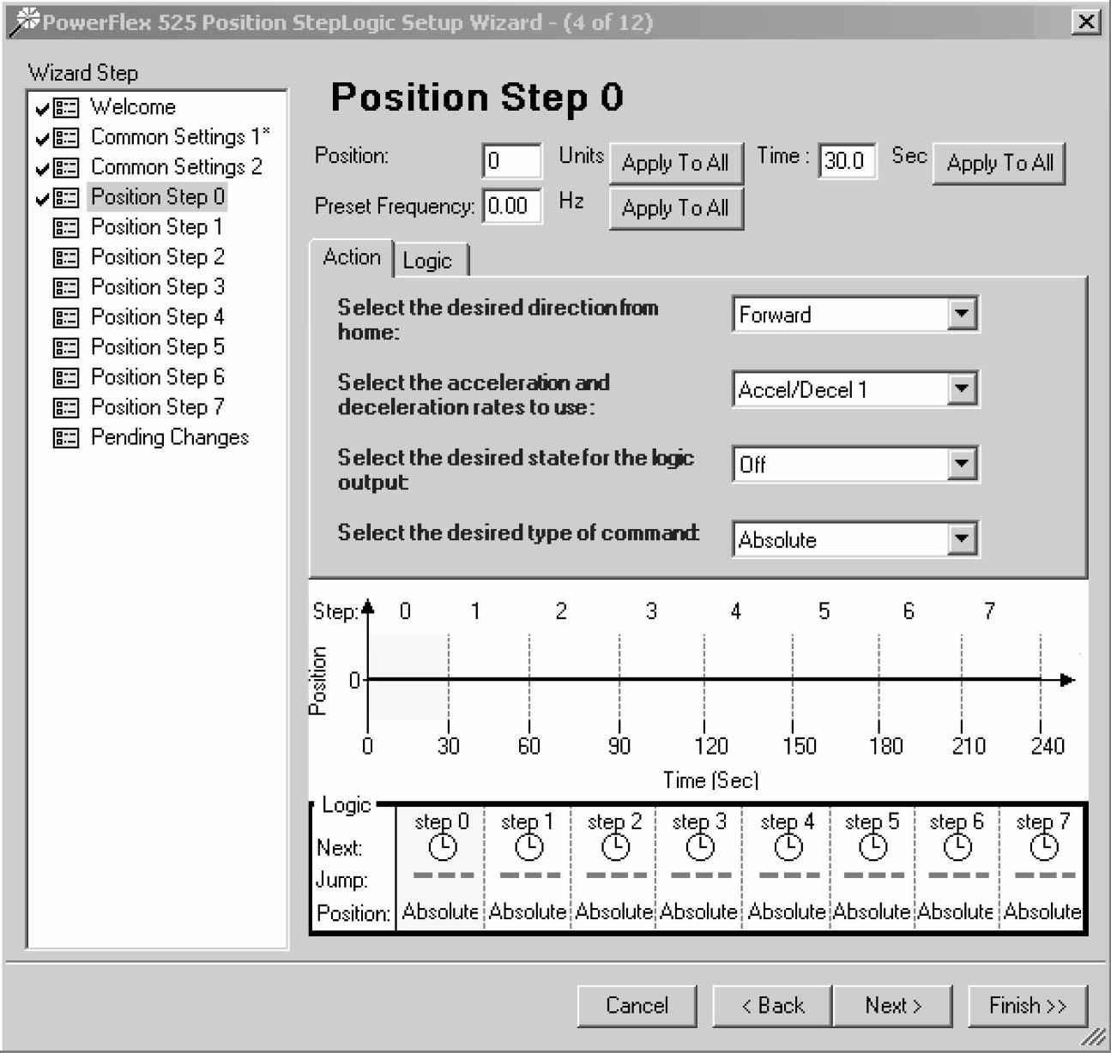The height and width of the screenshot is (1053, 1111).
Task: Click the Cancel button
Action: pyautogui.click(x=637, y=1005)
